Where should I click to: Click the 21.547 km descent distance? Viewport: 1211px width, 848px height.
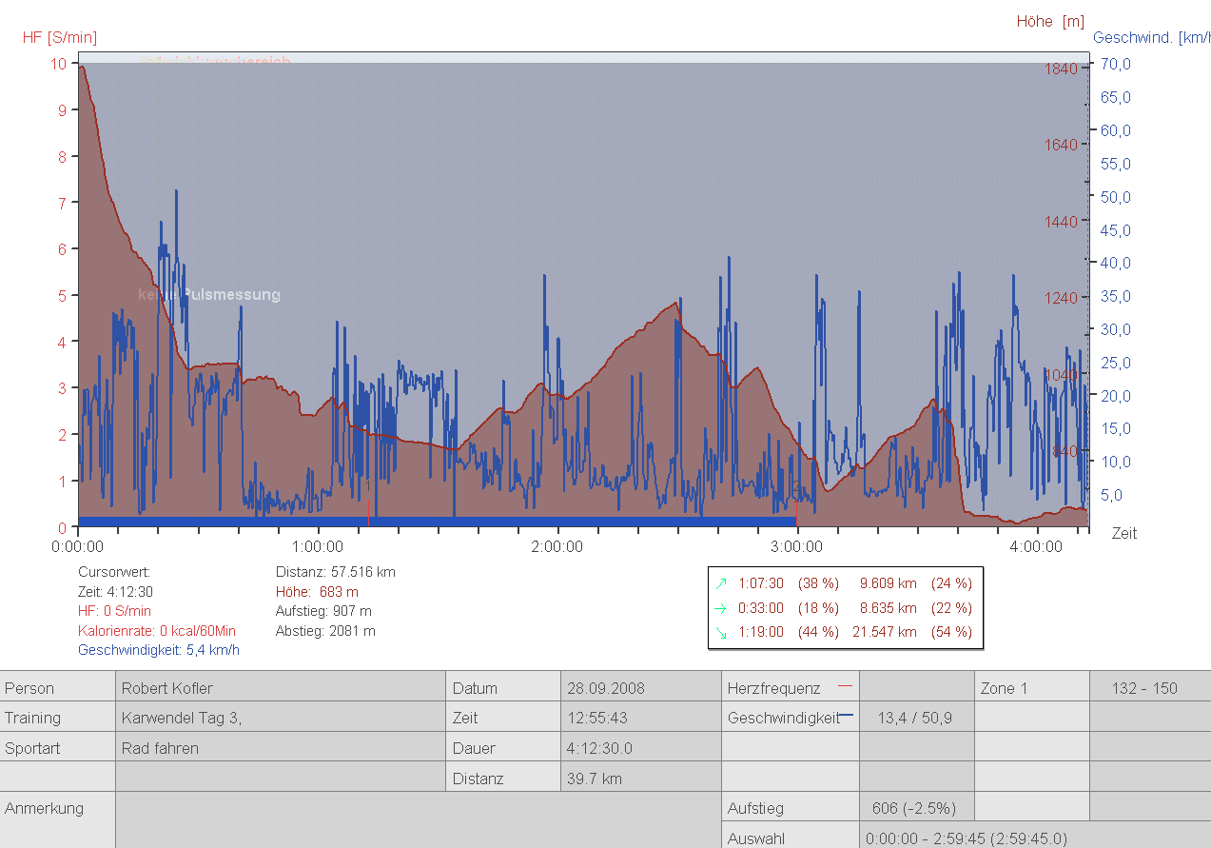point(885,632)
